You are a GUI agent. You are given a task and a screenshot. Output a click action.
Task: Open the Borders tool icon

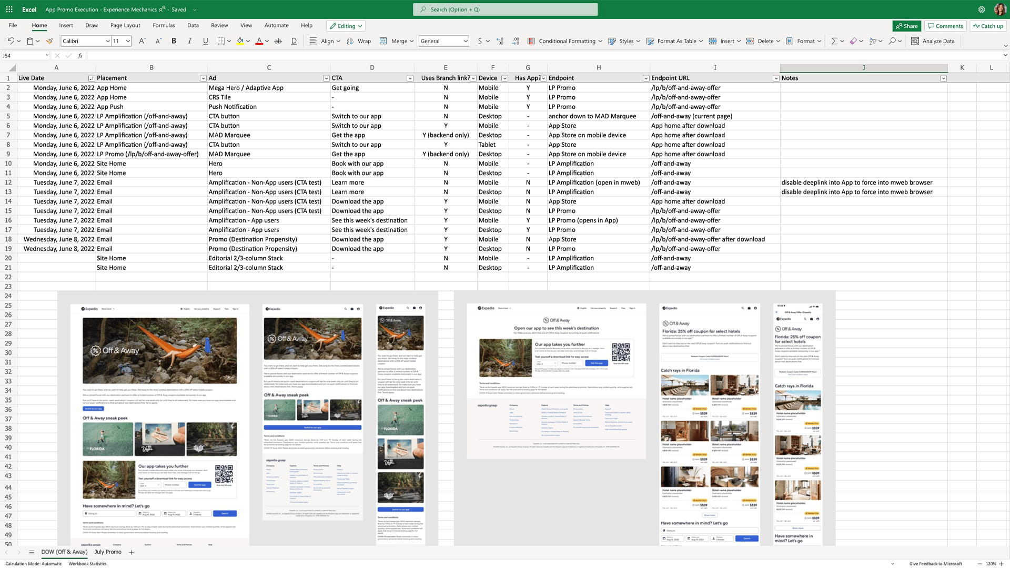pyautogui.click(x=221, y=41)
